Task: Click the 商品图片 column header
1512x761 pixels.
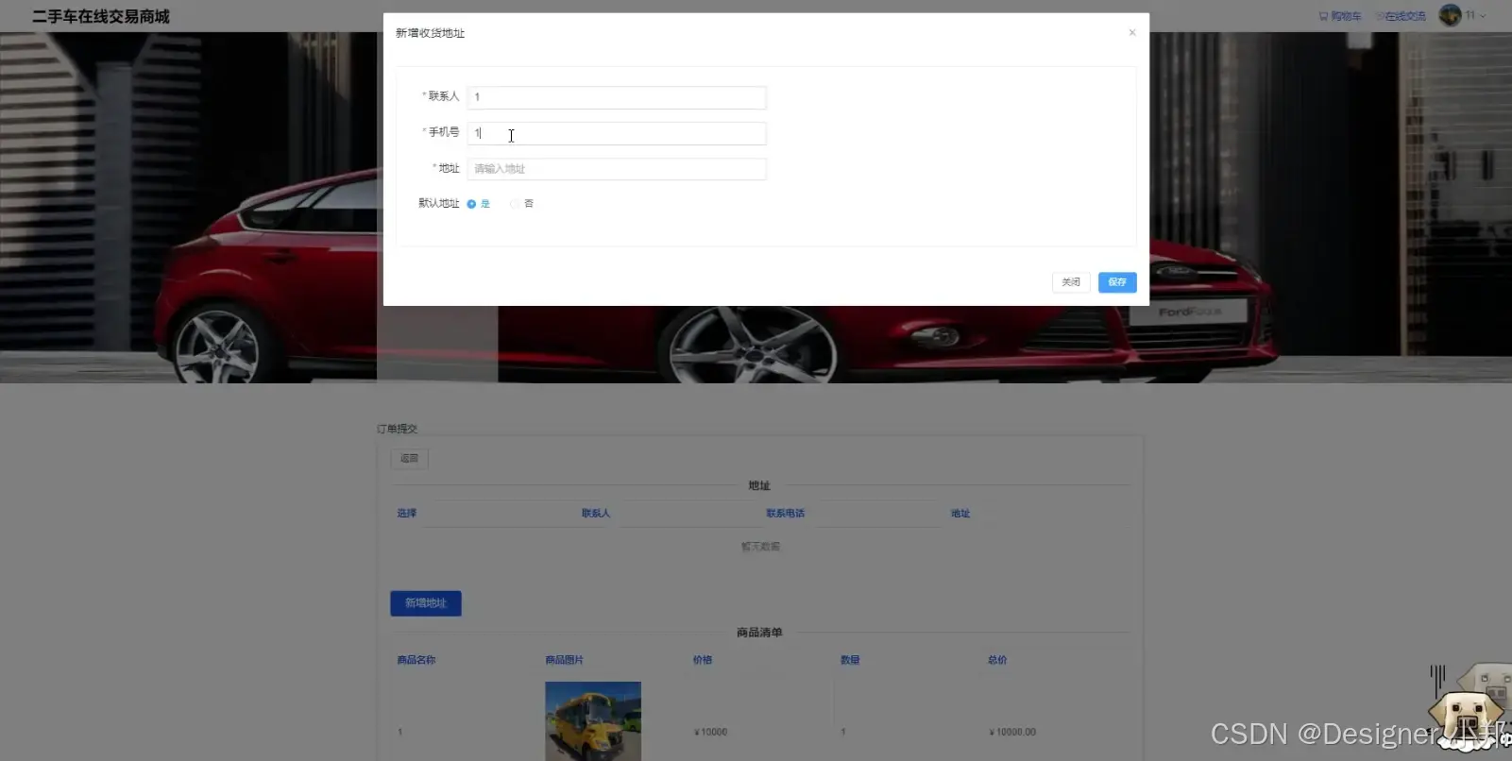Action: click(x=564, y=660)
